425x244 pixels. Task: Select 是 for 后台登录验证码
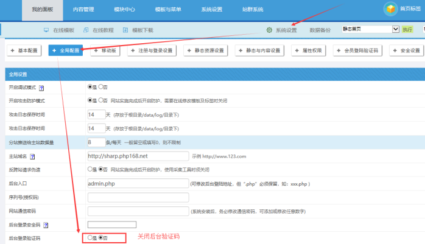point(91,237)
